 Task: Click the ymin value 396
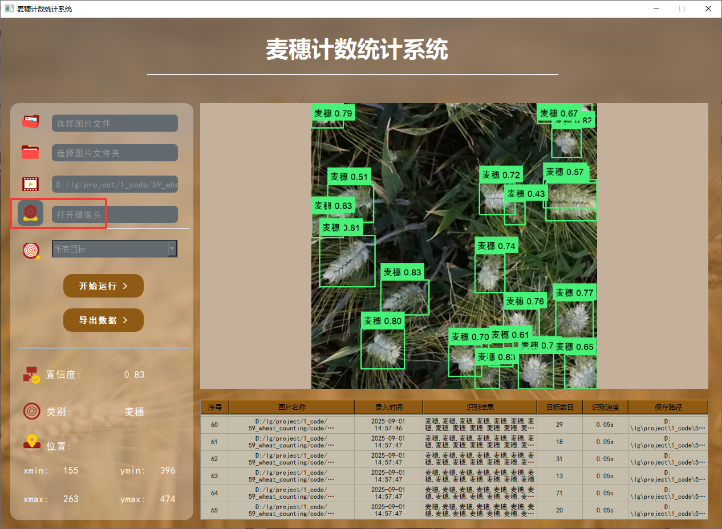click(168, 471)
